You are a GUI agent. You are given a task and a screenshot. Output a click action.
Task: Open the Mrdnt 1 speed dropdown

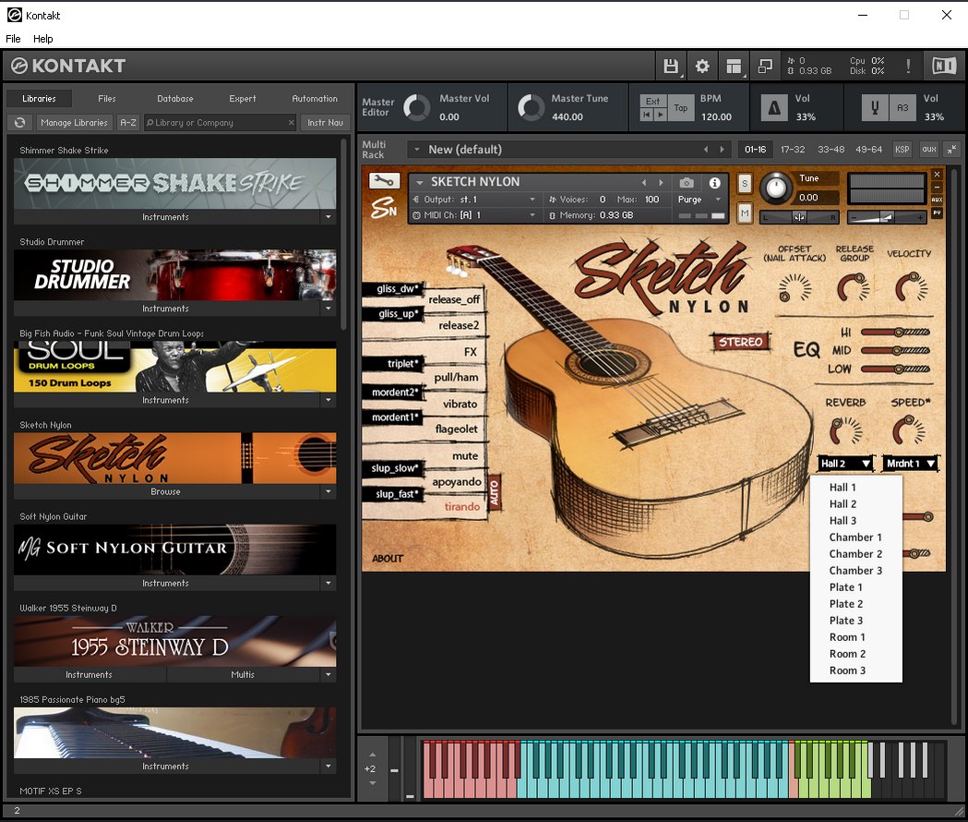click(910, 464)
